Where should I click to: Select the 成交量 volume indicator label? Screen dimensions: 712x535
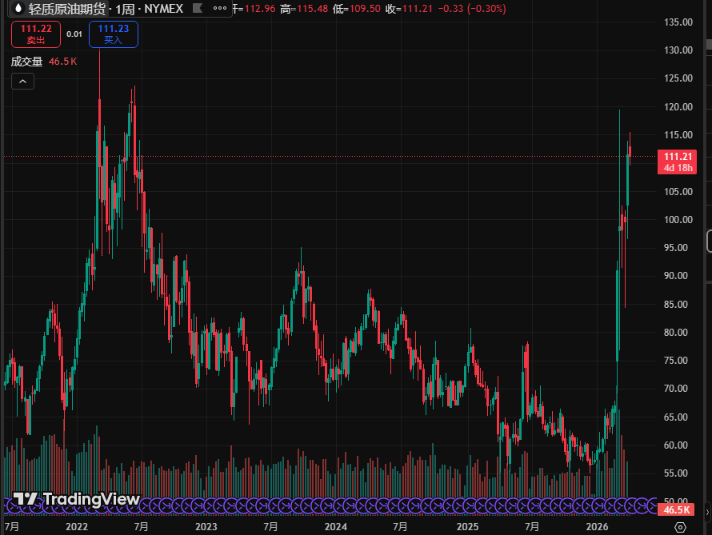point(26,61)
